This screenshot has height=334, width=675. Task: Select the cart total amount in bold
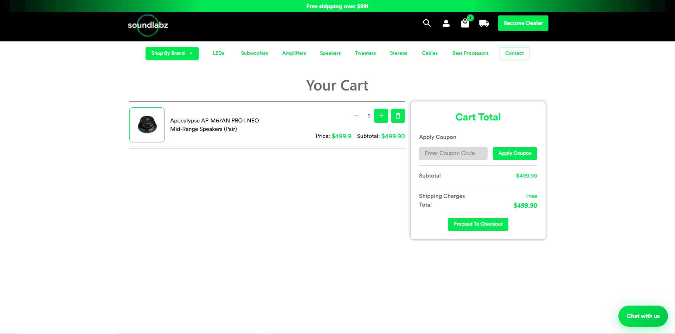pyautogui.click(x=525, y=206)
